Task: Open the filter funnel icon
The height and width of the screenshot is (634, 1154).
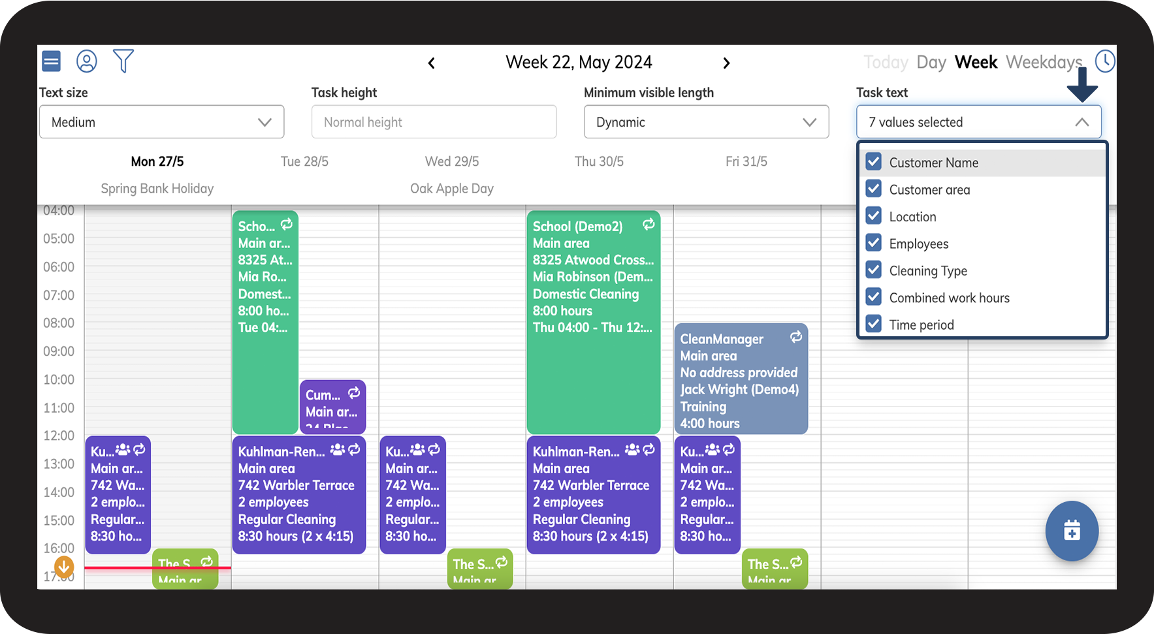Action: [x=123, y=61]
